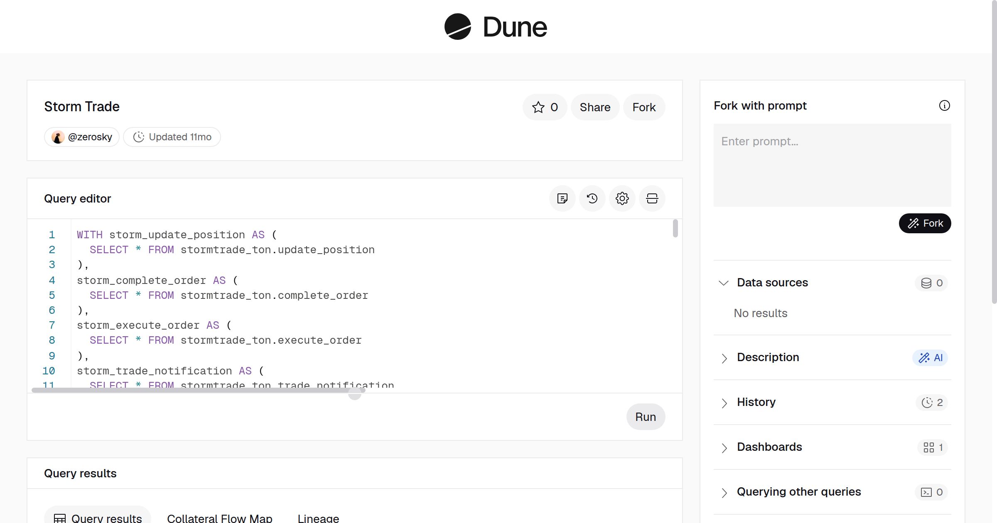The width and height of the screenshot is (997, 523).
Task: Click storm_execute_order on line 7
Action: [138, 325]
